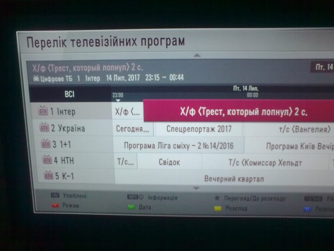
Task: Click the 23:15 ~ 00:44 time range
Action: (x=164, y=77)
